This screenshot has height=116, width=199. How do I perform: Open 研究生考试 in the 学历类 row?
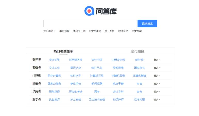pos(76,92)
